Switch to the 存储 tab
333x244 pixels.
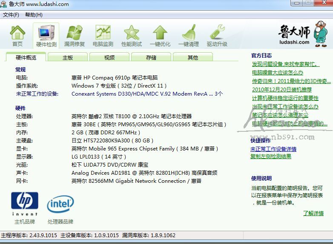coord(151,57)
